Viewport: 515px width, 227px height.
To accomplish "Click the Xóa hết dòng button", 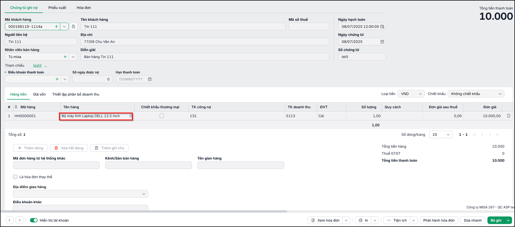I will (x=69, y=148).
